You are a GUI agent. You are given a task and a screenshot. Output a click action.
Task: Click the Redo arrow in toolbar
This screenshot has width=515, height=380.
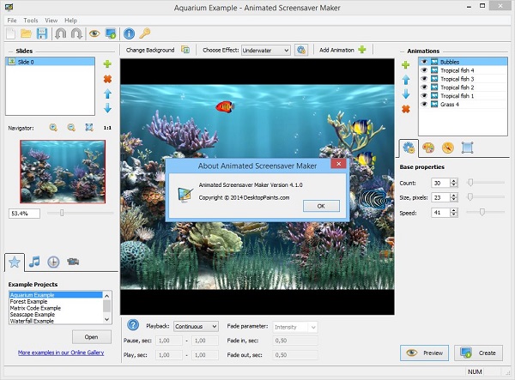pos(76,33)
